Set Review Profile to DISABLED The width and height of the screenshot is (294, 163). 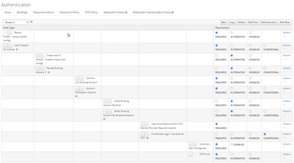pos(250,33)
